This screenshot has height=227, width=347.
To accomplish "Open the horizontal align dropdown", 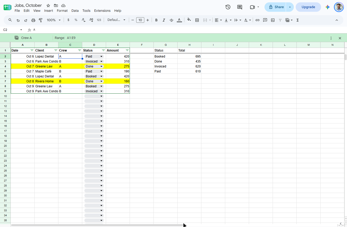I will (x=218, y=20).
